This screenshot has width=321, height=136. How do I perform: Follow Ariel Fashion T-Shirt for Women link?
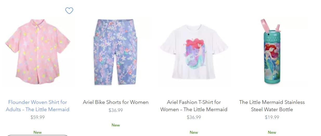[194, 106]
